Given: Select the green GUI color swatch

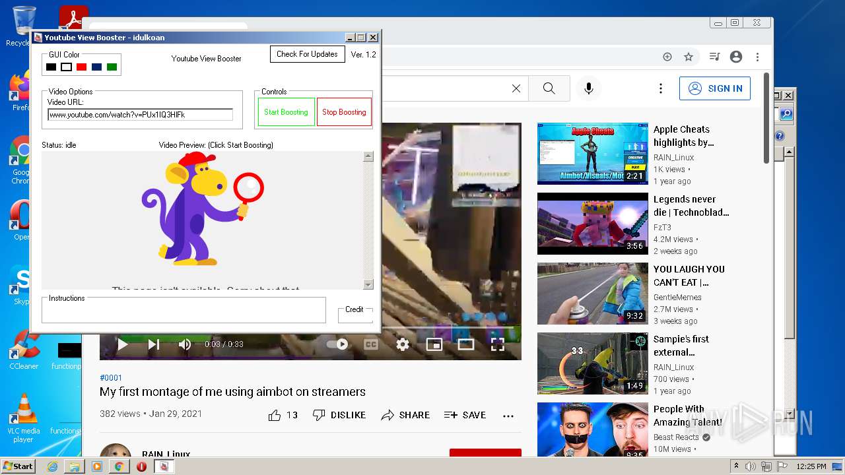Looking at the screenshot, I should [112, 67].
